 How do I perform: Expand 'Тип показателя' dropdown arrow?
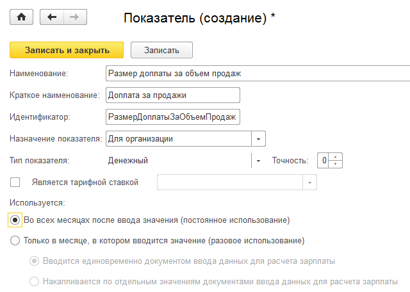pyautogui.click(x=258, y=160)
